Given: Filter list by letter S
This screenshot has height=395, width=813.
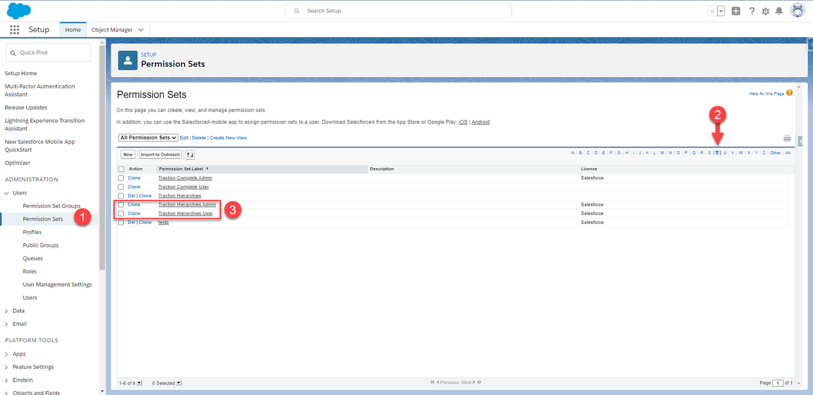Looking at the screenshot, I should click(x=709, y=153).
